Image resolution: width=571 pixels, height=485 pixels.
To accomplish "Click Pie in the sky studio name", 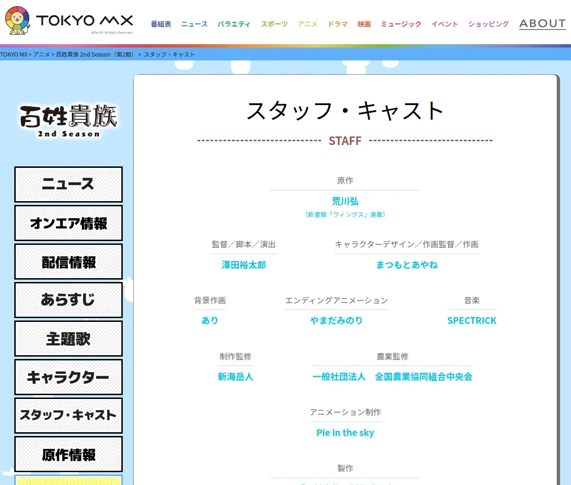I will pyautogui.click(x=345, y=433).
